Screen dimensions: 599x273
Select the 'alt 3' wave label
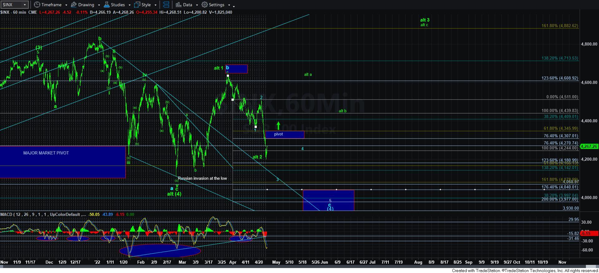[x=425, y=20]
